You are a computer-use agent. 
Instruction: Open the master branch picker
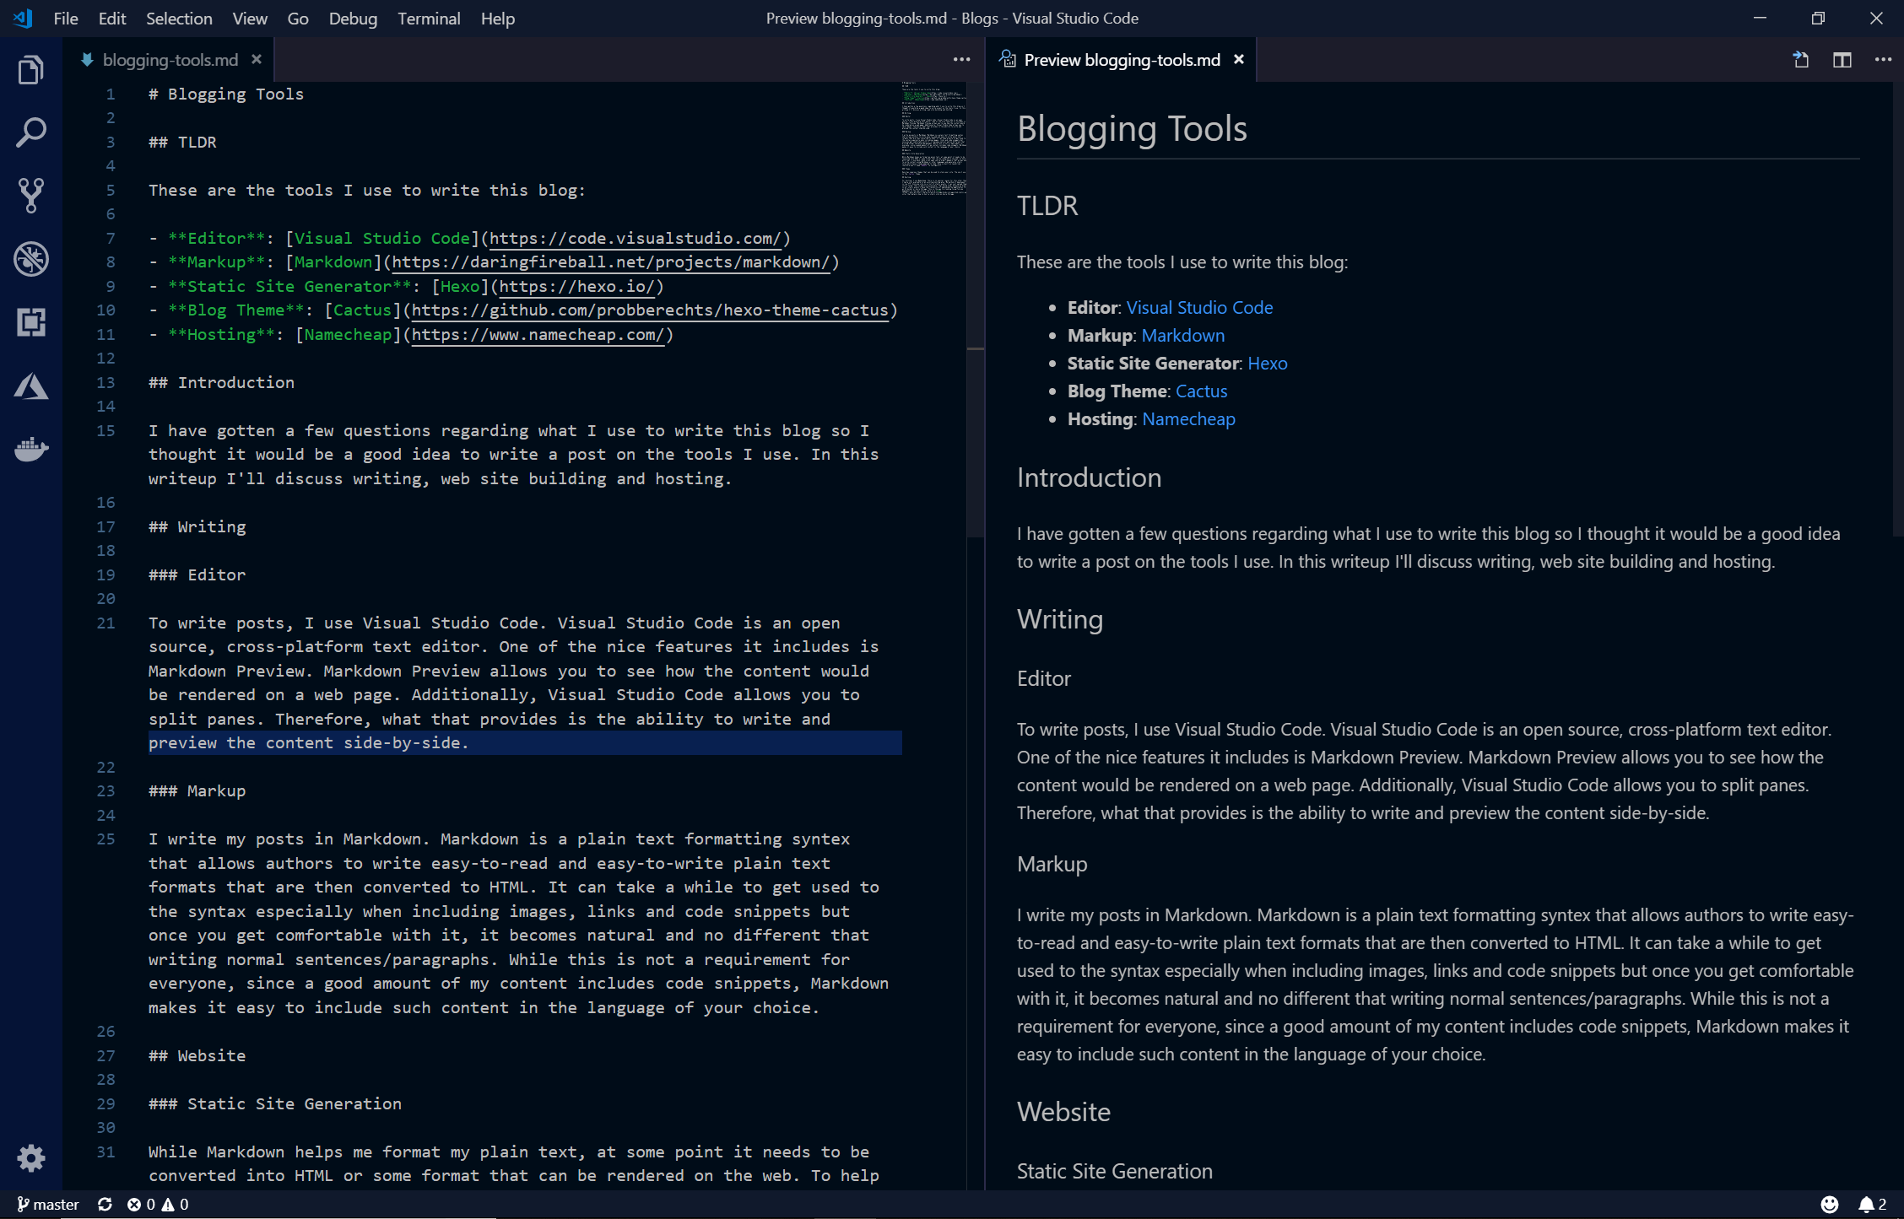49,1205
